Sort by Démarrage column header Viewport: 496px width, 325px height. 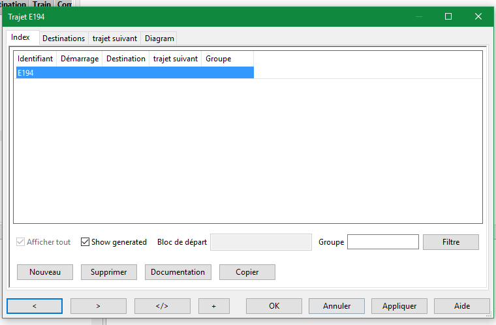point(80,59)
